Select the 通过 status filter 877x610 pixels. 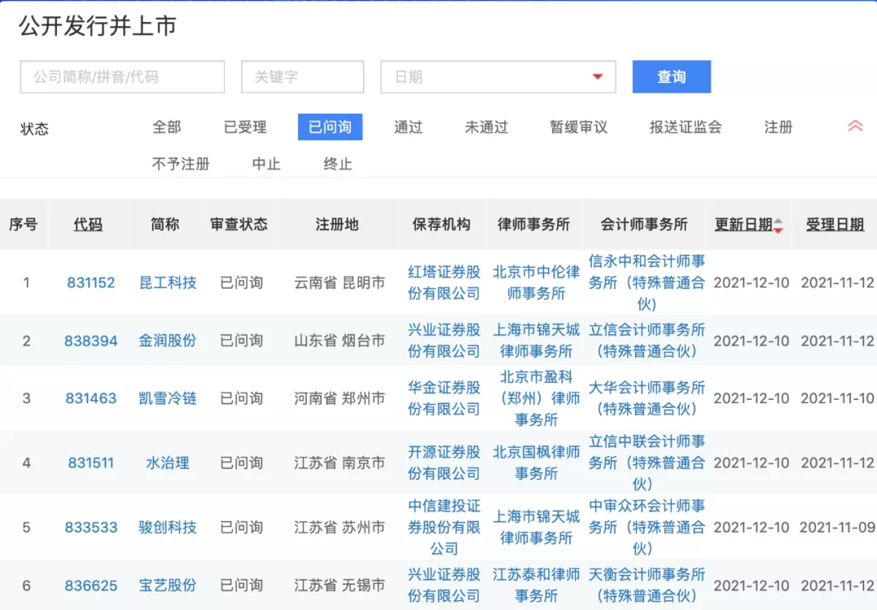click(x=408, y=127)
